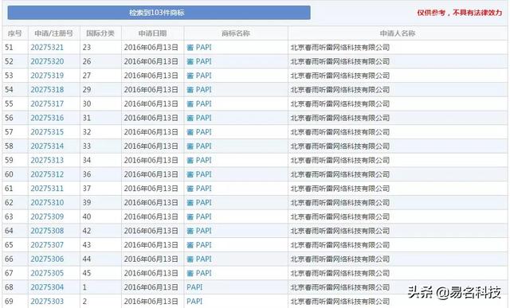This screenshot has height=308, width=510.
Task: Select the trademark image icon in row 54
Action: point(190,90)
